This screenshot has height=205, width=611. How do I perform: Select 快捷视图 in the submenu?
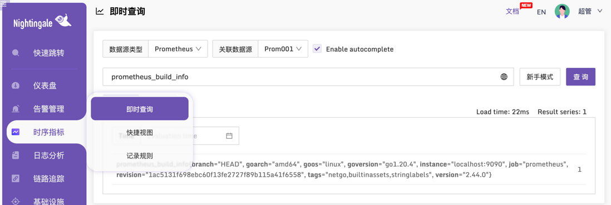pyautogui.click(x=140, y=132)
